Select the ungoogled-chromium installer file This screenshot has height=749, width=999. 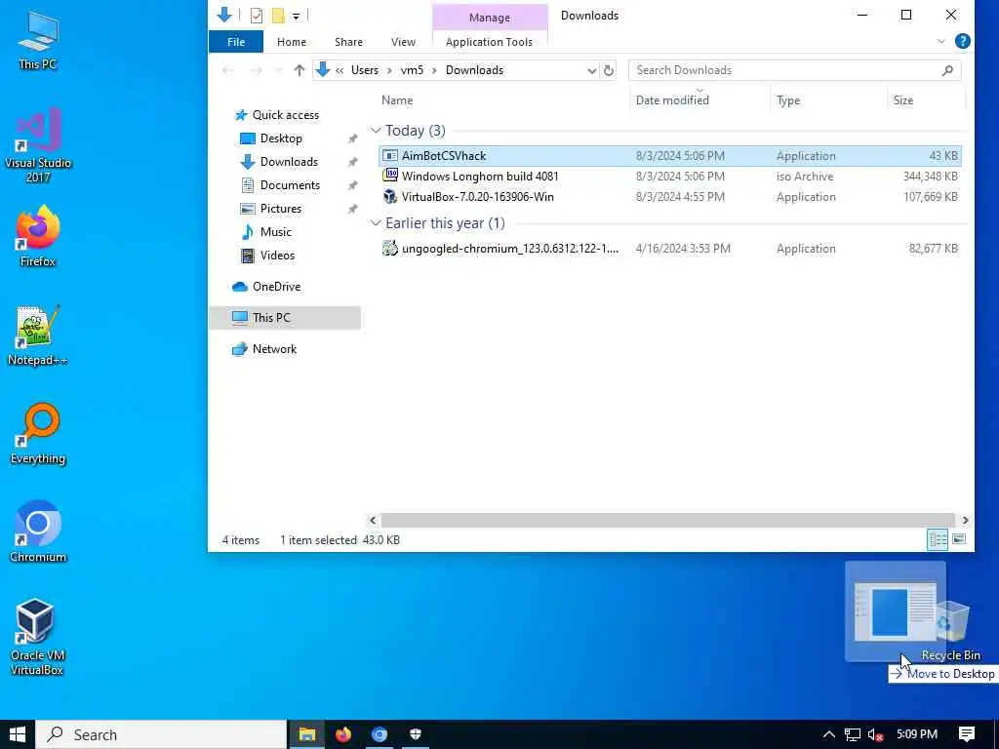coord(669,249)
